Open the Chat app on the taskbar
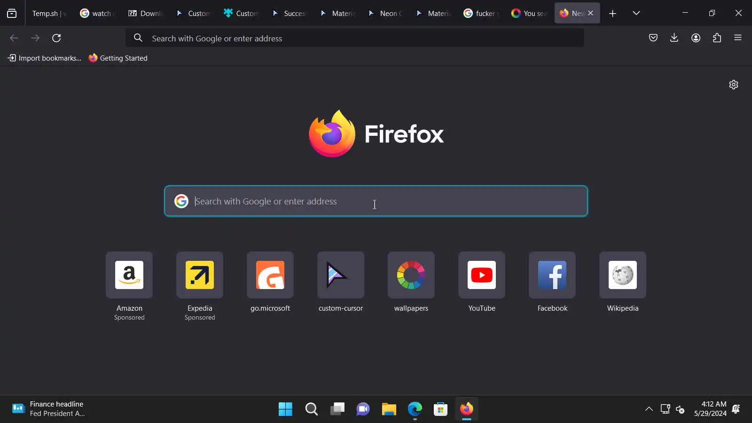752x423 pixels. click(x=363, y=409)
